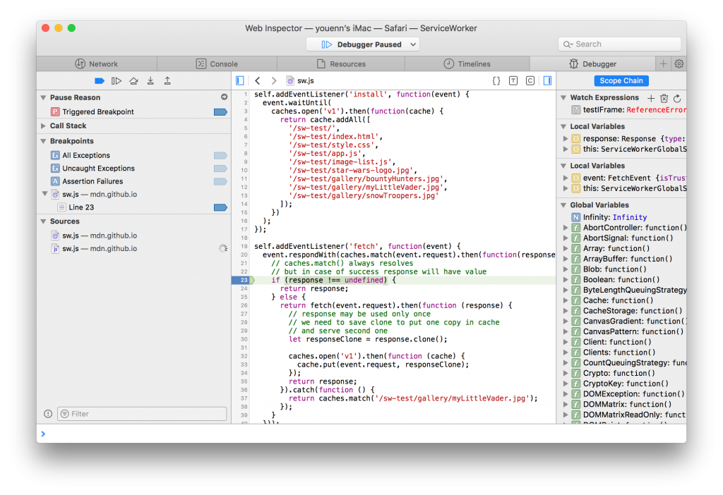Click the breakpoints Filter field
723x495 pixels.
[141, 413]
